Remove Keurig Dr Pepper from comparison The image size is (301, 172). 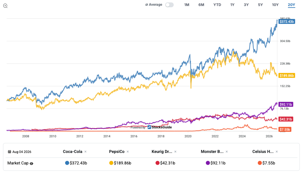[x=175, y=151]
